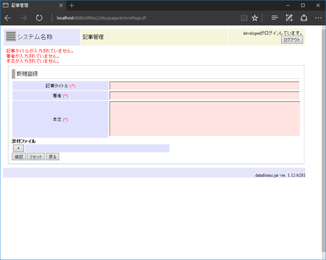Click the 確認 confirm button

(19, 156)
